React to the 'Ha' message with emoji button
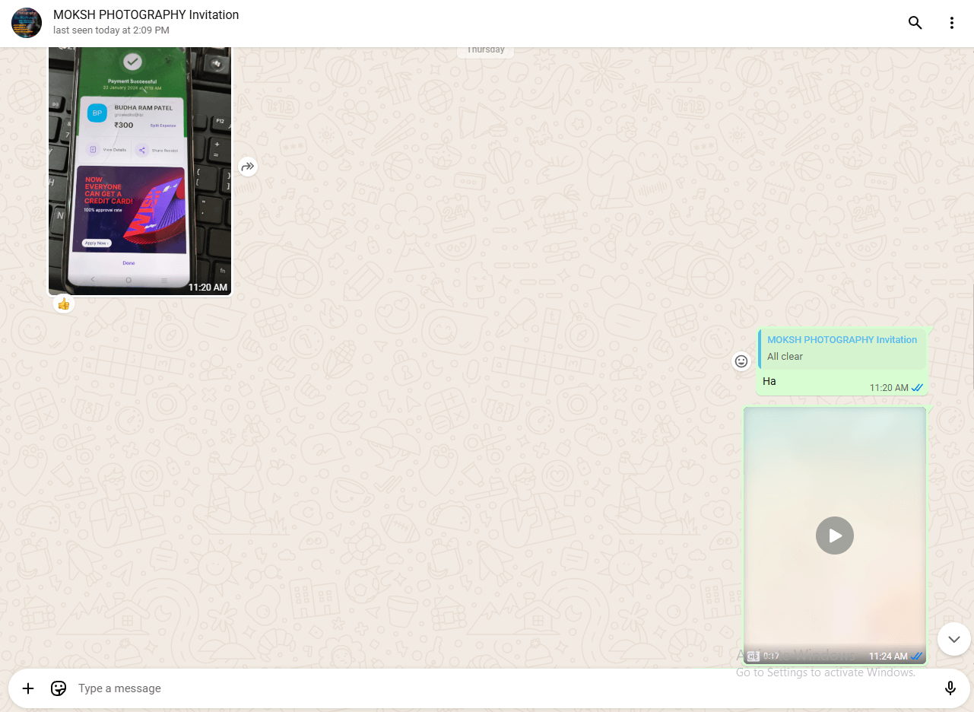Screen dimensions: 974x712 point(741,361)
